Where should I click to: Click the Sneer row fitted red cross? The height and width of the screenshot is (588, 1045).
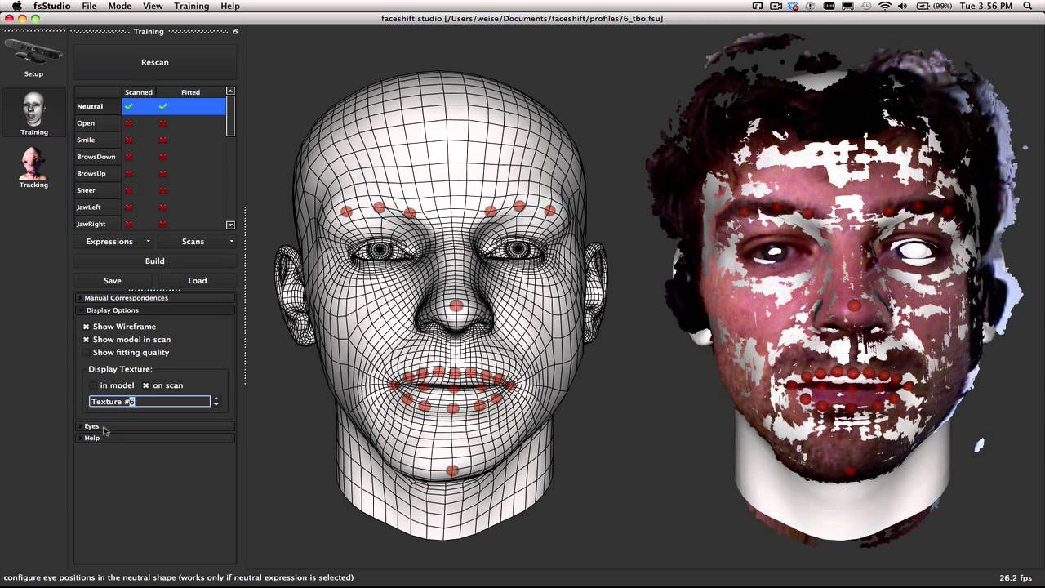pos(162,190)
